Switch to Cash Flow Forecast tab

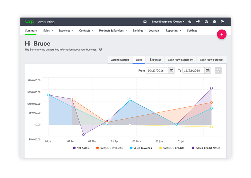[x=211, y=60]
